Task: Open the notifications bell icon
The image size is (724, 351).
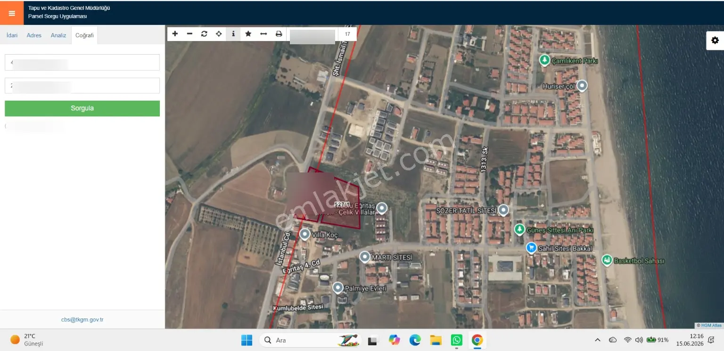Action: click(711, 340)
